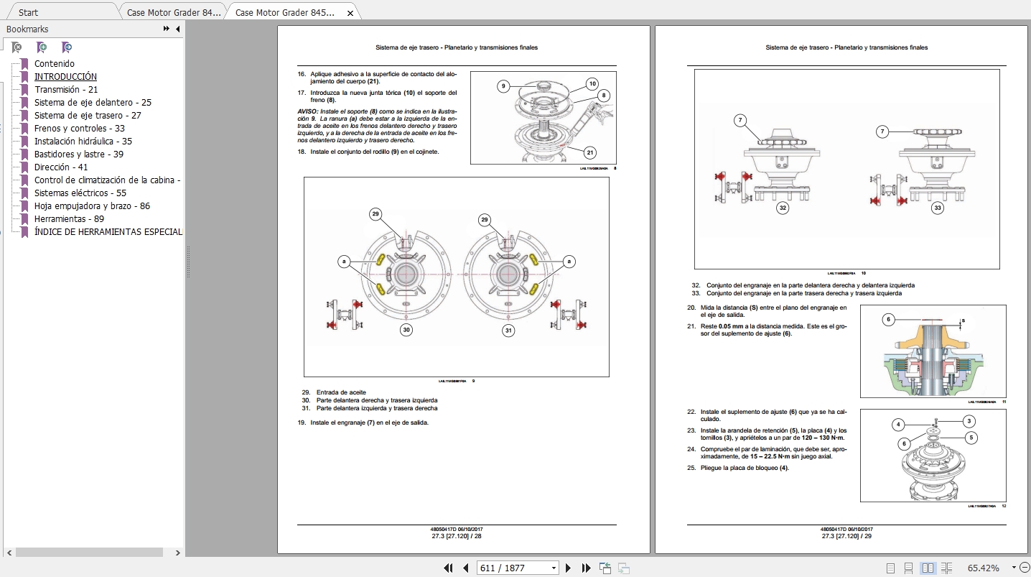
Task: Open Sistemas eléctricos - 55 bookmark
Action: (x=80, y=193)
